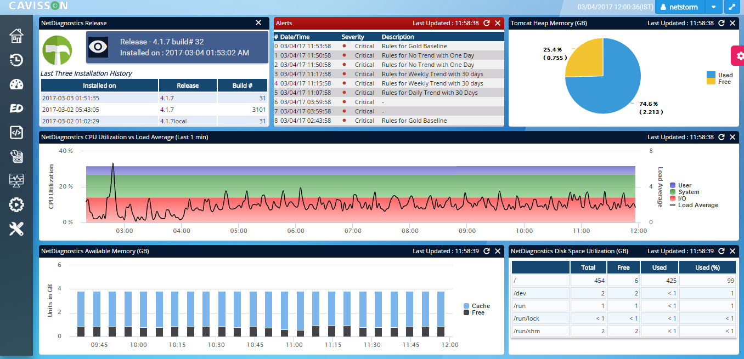
Task: Close the Alerts widget
Action: [497, 23]
